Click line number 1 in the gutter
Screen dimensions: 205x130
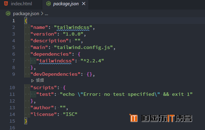14,21
